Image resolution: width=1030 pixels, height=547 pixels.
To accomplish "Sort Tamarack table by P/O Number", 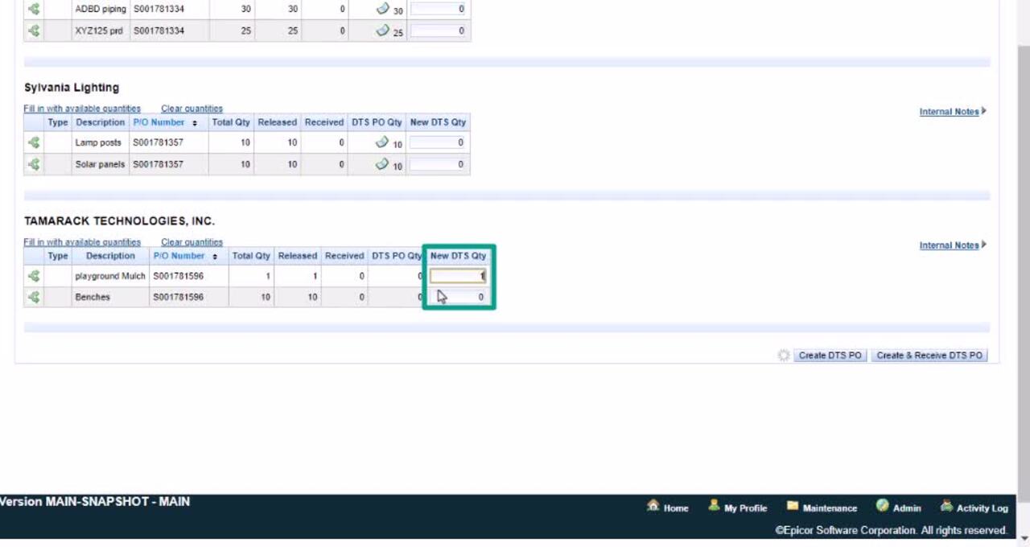I will 185,256.
